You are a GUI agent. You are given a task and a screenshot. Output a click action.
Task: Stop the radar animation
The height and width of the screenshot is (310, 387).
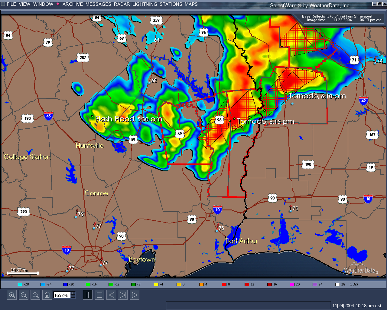point(99,295)
